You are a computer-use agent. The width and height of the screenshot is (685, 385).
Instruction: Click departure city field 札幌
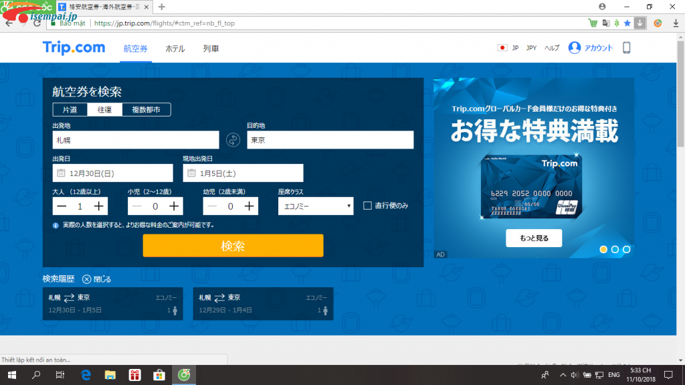135,140
